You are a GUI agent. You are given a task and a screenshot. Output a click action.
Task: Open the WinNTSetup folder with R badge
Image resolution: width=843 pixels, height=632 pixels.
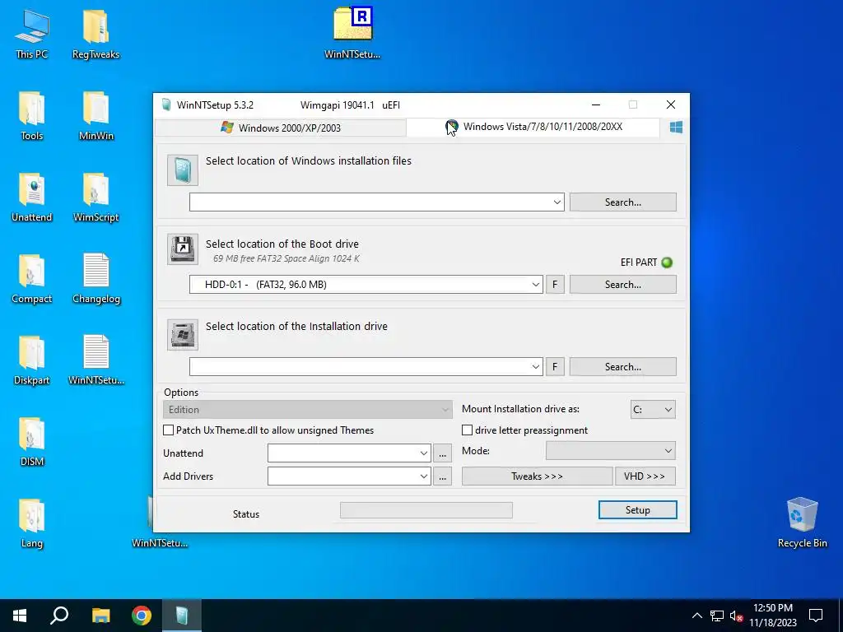[x=352, y=32]
